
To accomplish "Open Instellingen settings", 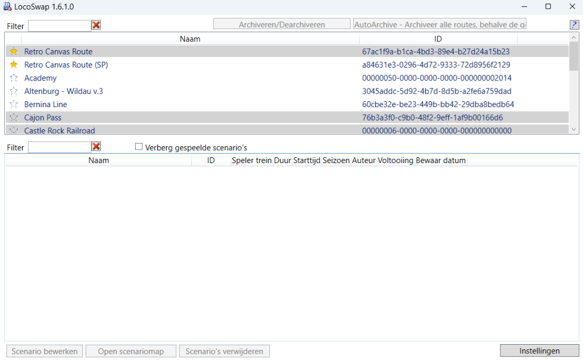I will (539, 351).
